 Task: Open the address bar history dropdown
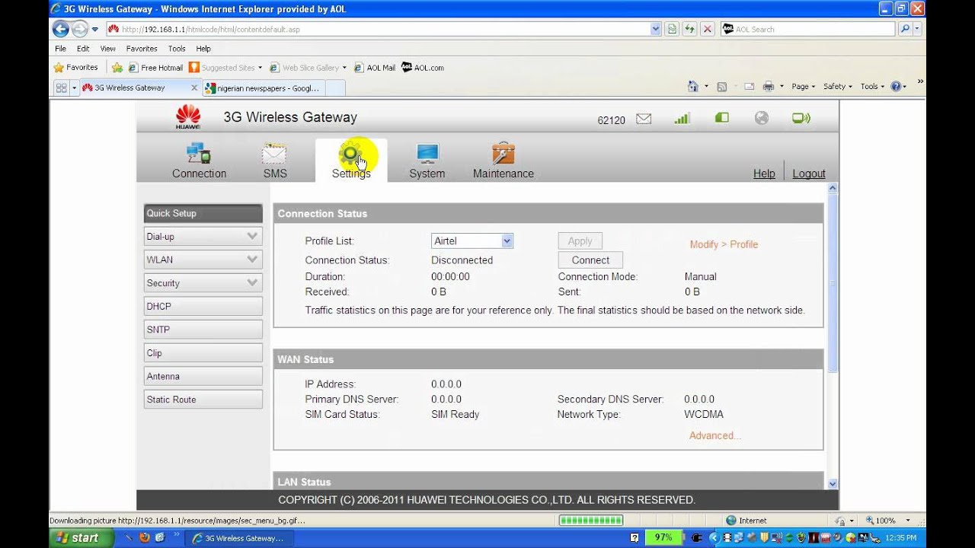656,29
